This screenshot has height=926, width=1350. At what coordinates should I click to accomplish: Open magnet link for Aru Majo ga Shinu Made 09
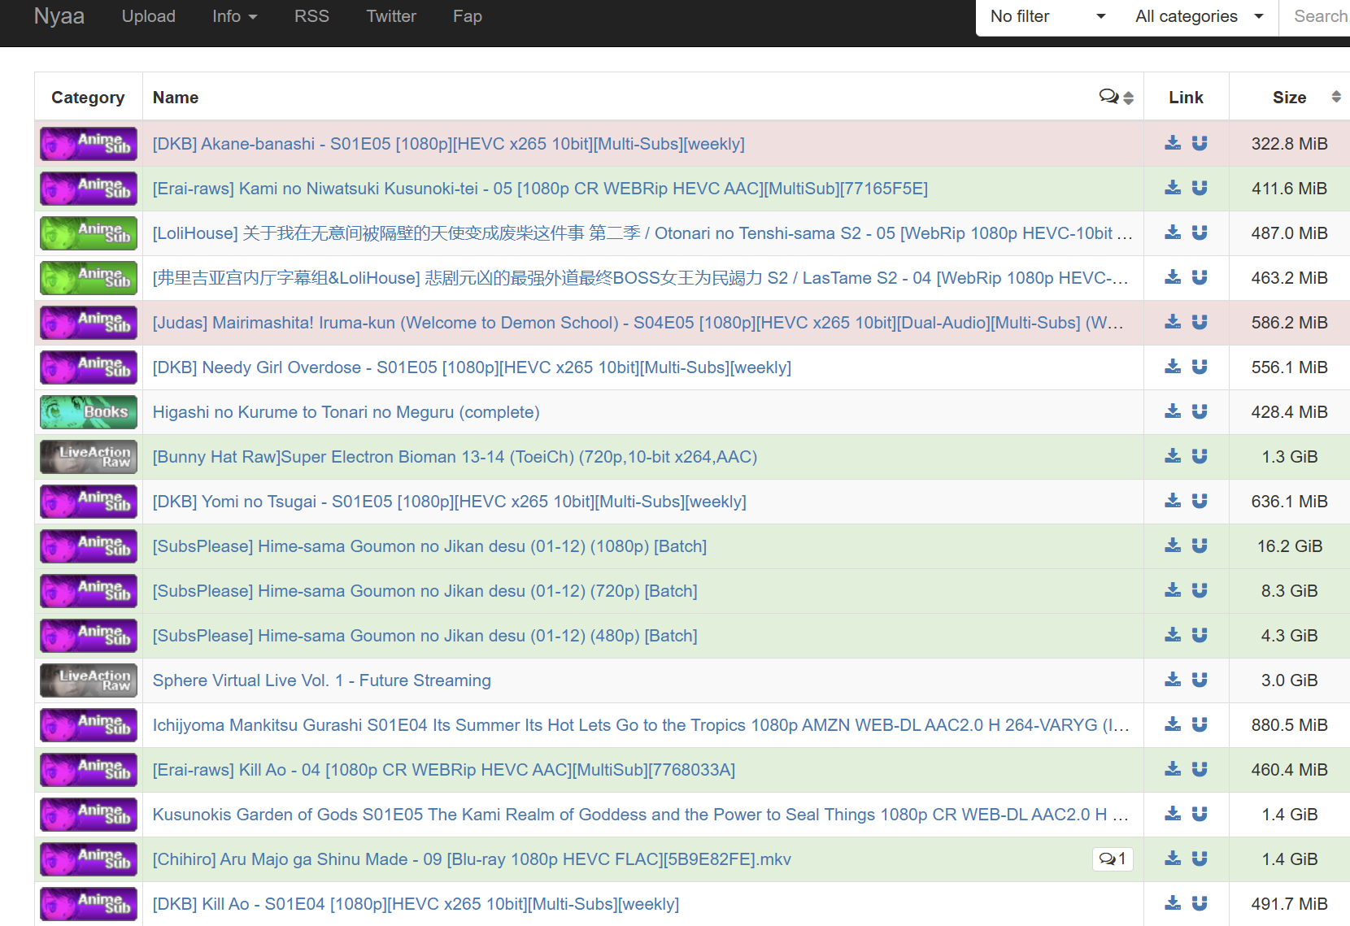pyautogui.click(x=1200, y=859)
